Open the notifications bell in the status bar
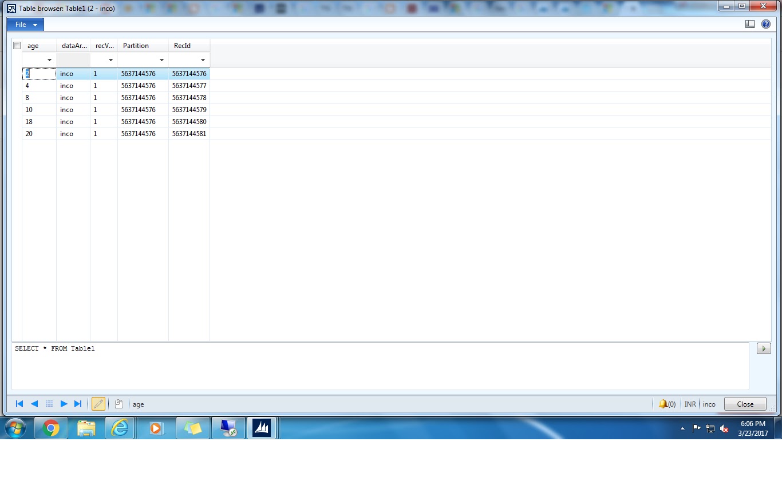 point(663,404)
